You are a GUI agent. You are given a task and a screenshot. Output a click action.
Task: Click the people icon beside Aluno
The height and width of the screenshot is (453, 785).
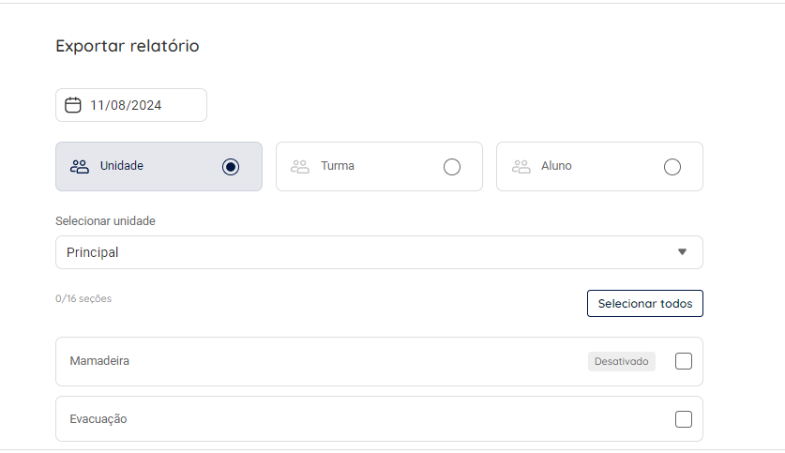(521, 167)
